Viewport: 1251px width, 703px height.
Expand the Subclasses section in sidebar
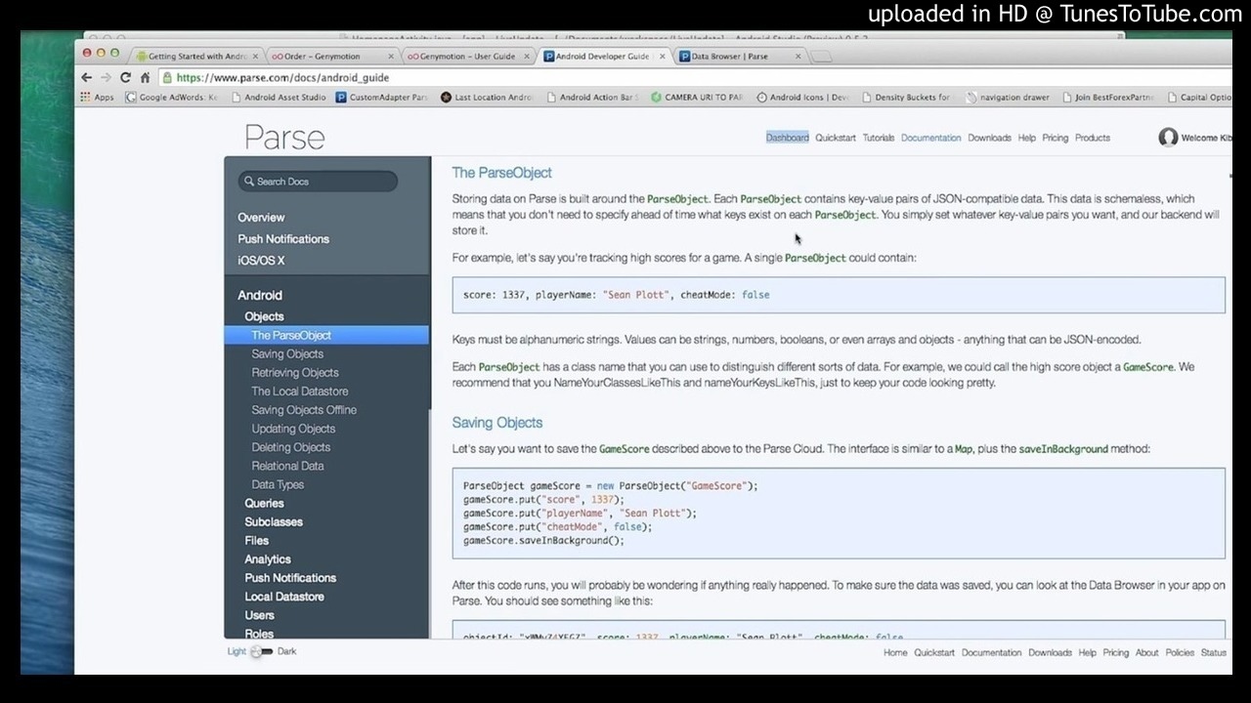point(274,522)
